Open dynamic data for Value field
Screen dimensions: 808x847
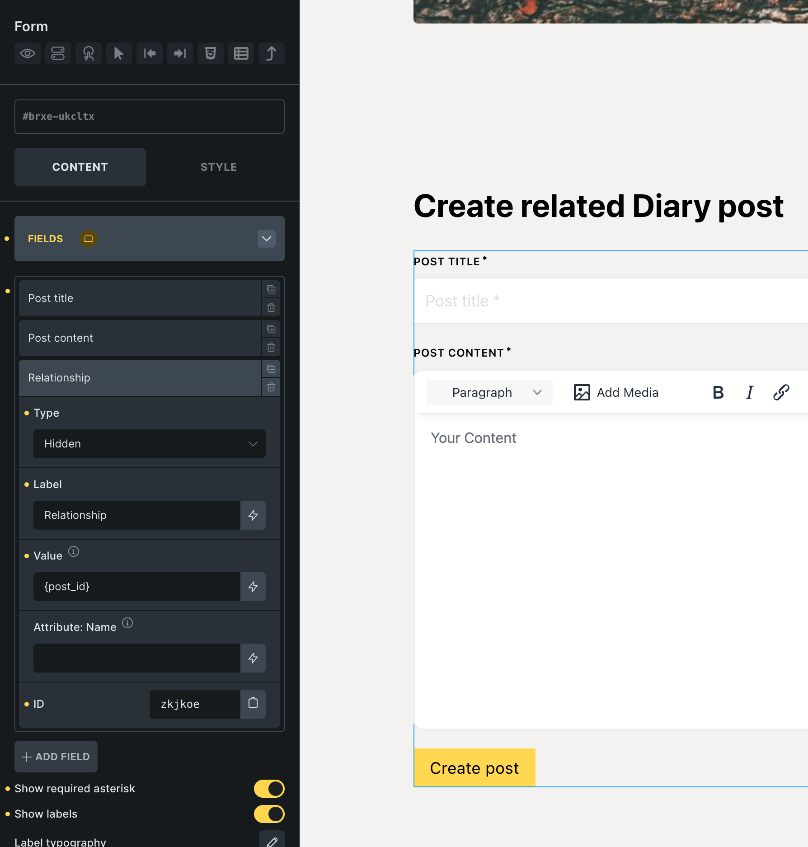tap(253, 587)
